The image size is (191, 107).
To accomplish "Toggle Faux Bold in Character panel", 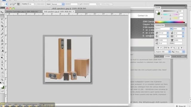I will pyautogui.click(x=158, y=48).
